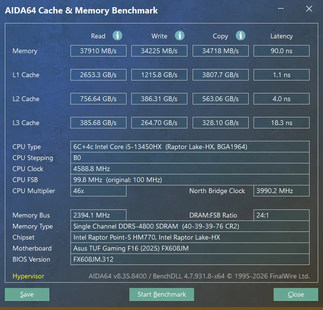Click the AIDA64 Cache & Memory Benchmark title
The width and height of the screenshot is (323, 310).
point(81,11)
